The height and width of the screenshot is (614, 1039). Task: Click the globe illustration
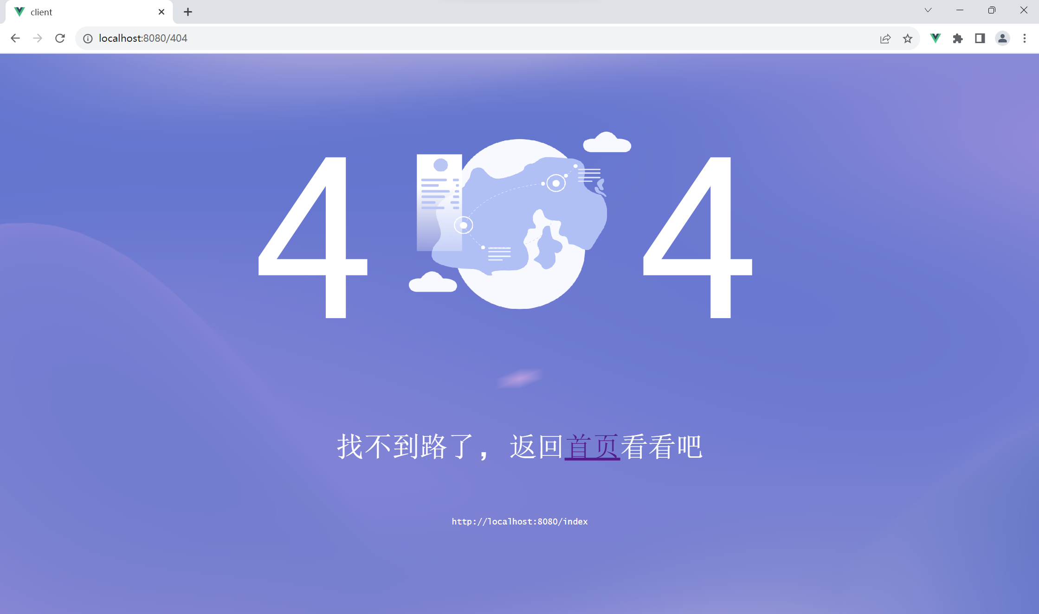519,224
